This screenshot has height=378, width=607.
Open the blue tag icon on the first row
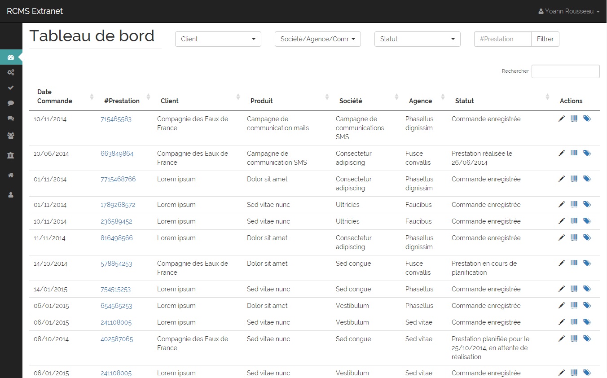coord(587,119)
